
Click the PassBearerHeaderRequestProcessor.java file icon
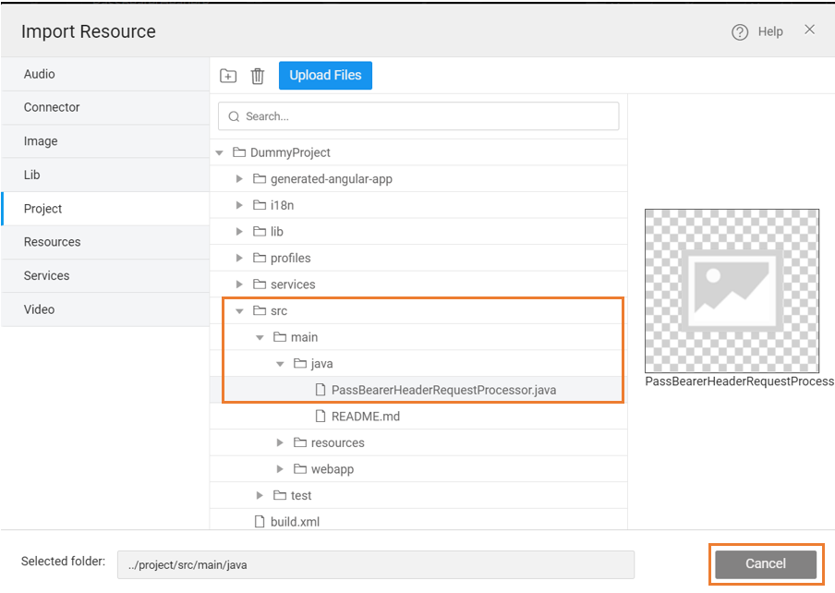click(x=321, y=390)
